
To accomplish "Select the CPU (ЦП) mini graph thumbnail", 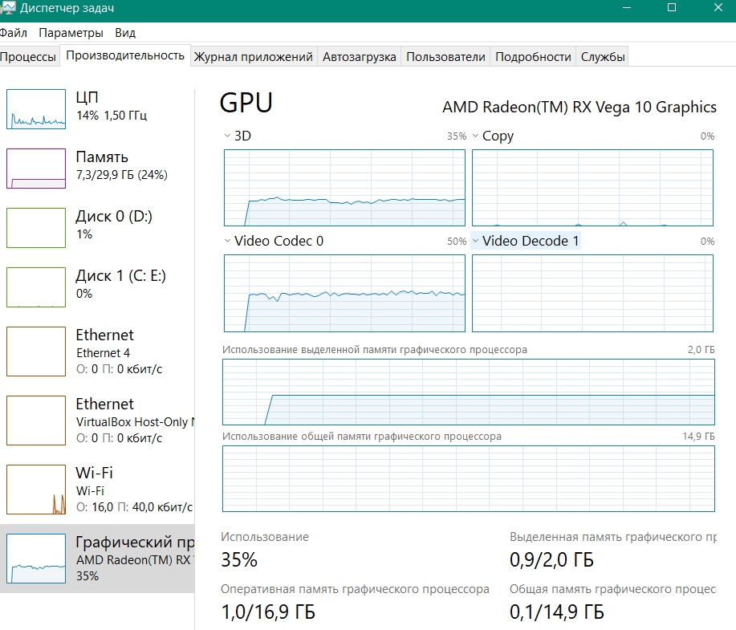I will coord(36,109).
